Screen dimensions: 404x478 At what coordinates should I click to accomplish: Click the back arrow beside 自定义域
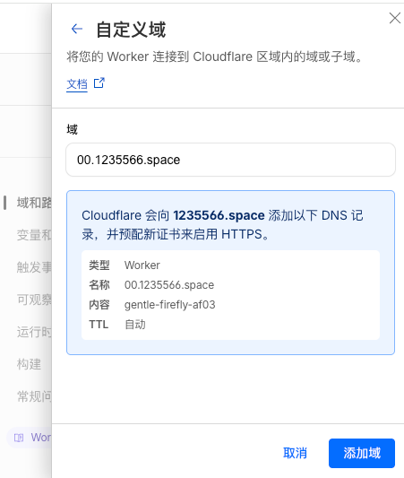[x=77, y=29]
